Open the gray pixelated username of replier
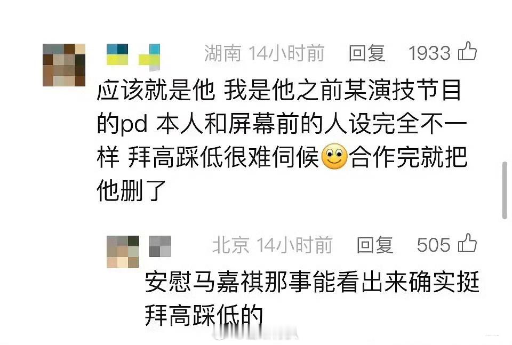This screenshot has width=512, height=345. point(160,246)
